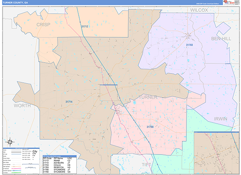The height and width of the screenshot is (175, 241).
Task: Click the green Toll Roads legend line
Action: [x=16, y=173]
